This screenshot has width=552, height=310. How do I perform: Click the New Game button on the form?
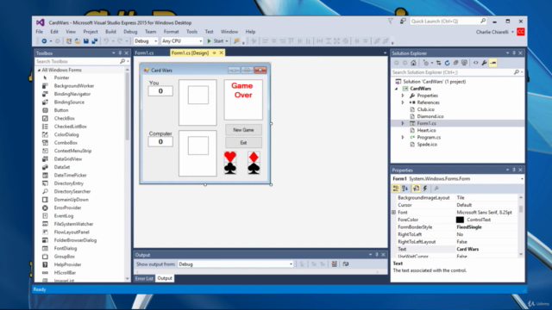tap(243, 130)
